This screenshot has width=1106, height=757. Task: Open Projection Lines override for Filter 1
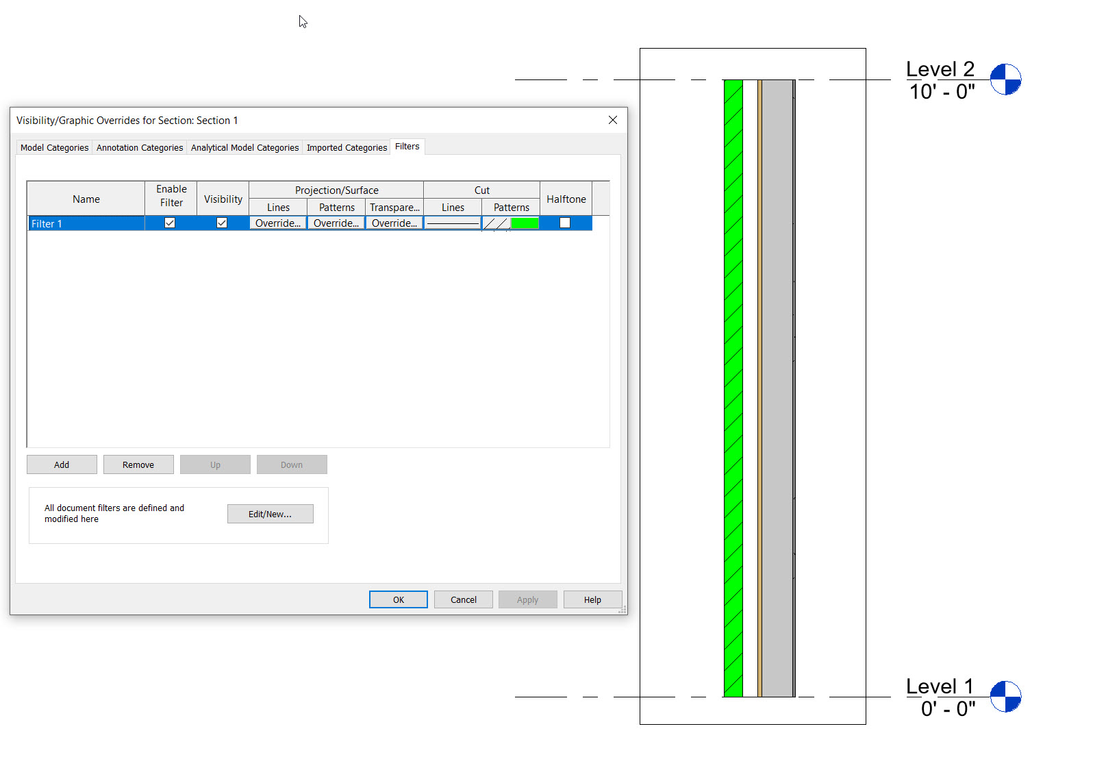coord(278,223)
